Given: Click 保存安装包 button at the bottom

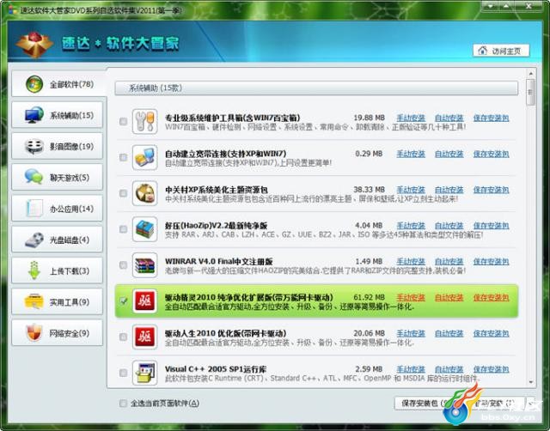Looking at the screenshot, I should pyautogui.click(x=423, y=404).
